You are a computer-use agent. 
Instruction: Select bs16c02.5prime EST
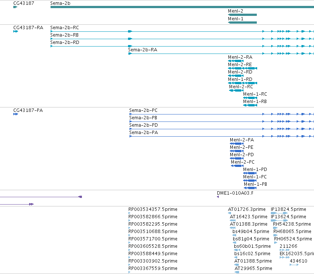click(x=236, y=257)
